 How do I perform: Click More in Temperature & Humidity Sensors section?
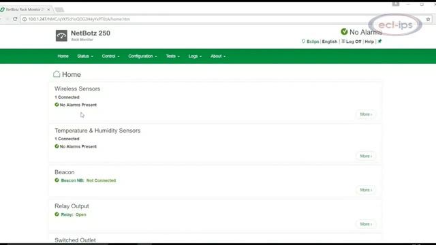coord(366,156)
